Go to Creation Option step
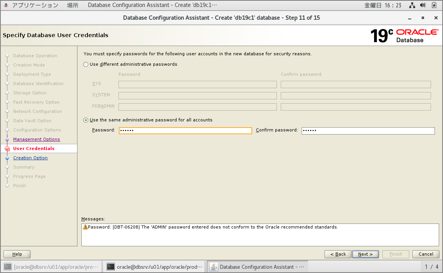Screen dimensions: 443x273 pyautogui.click(x=30, y=158)
